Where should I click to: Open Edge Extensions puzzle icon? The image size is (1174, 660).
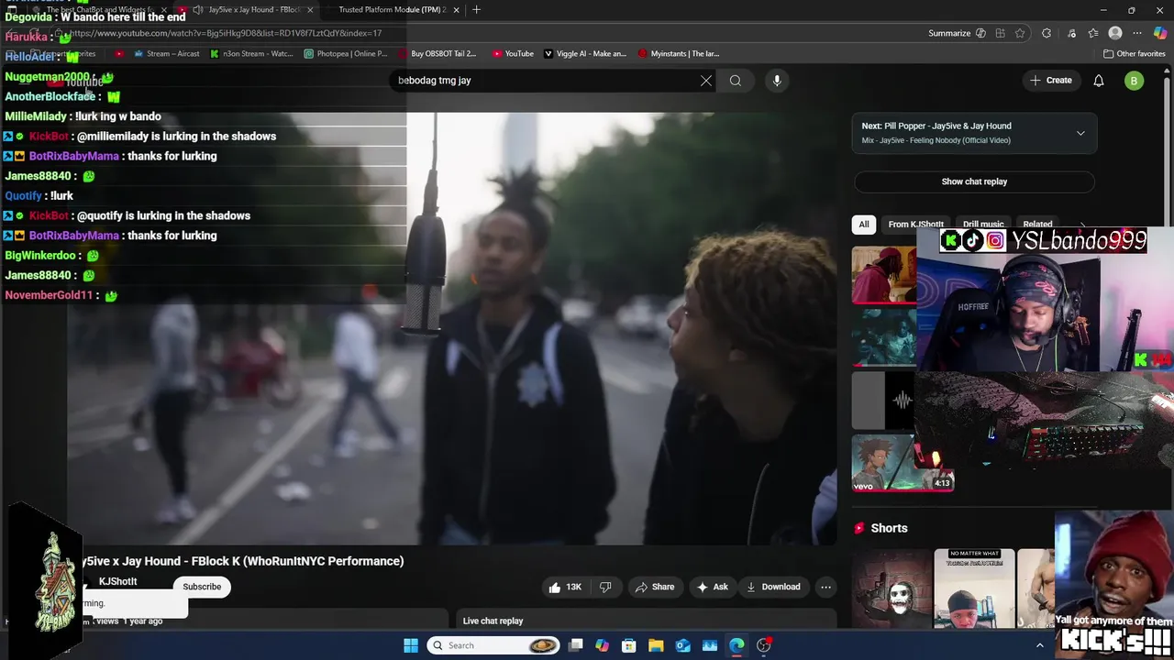1047,33
